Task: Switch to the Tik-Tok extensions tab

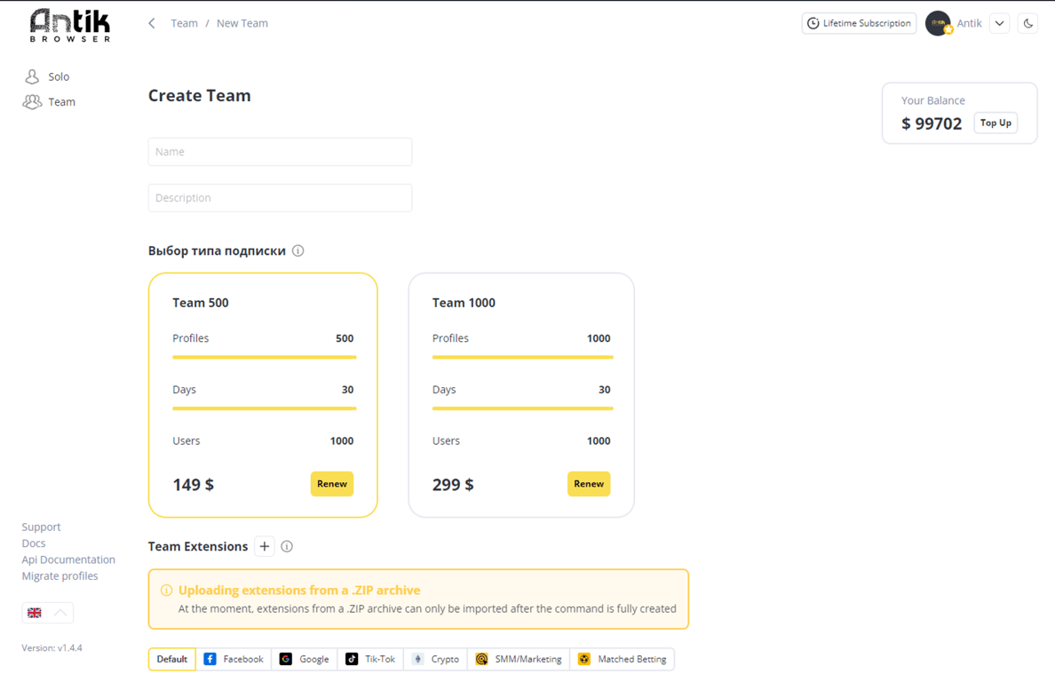Action: 370,659
